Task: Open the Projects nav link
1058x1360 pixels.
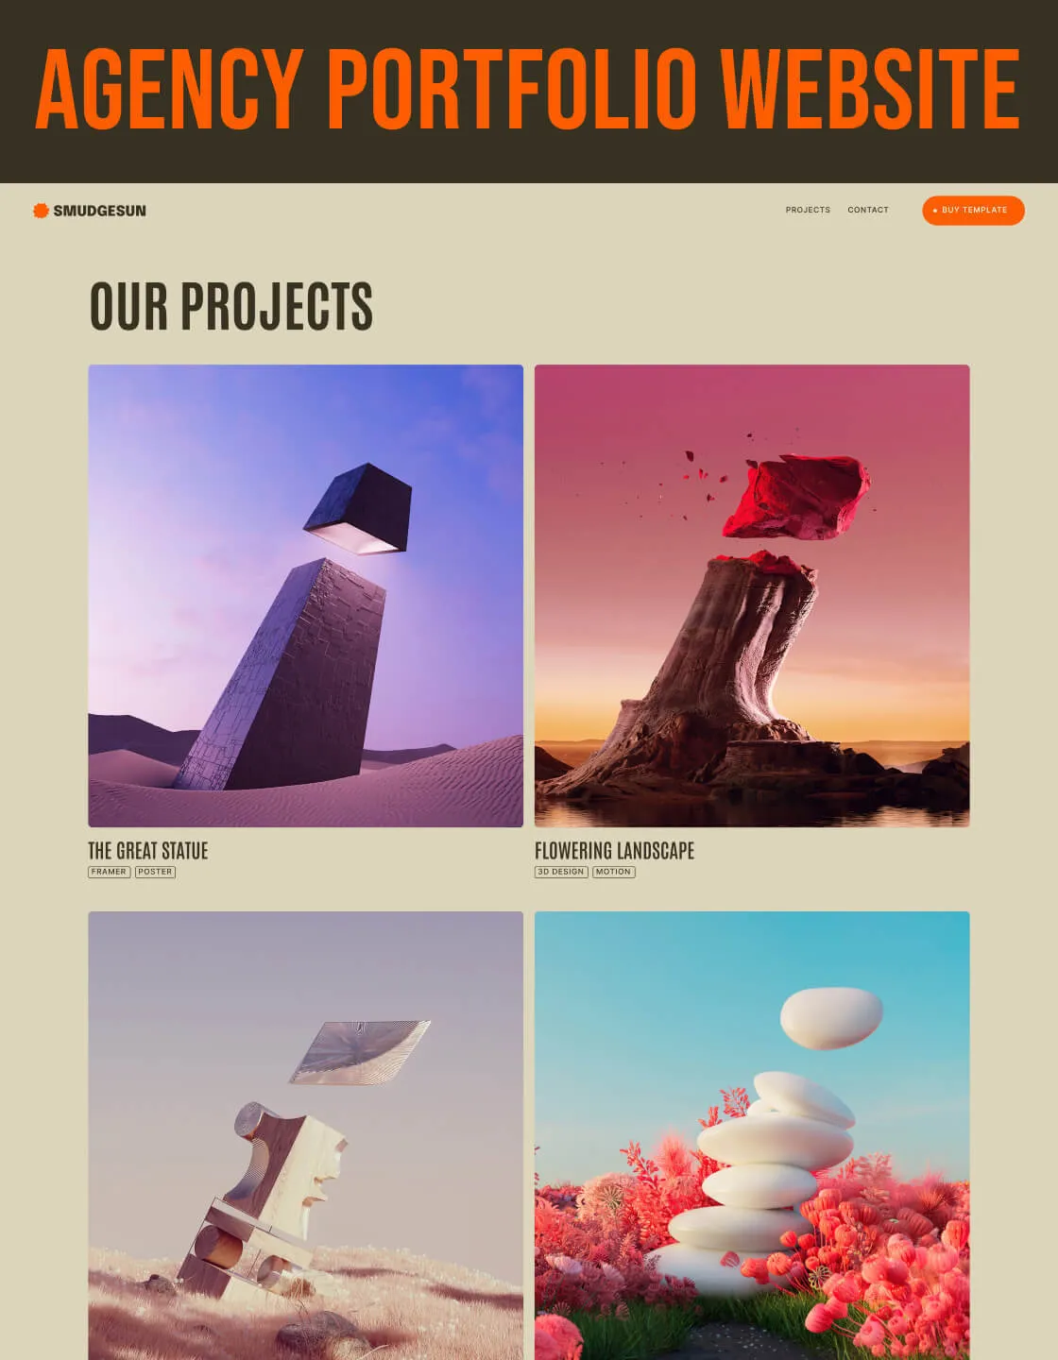Action: [x=808, y=210]
